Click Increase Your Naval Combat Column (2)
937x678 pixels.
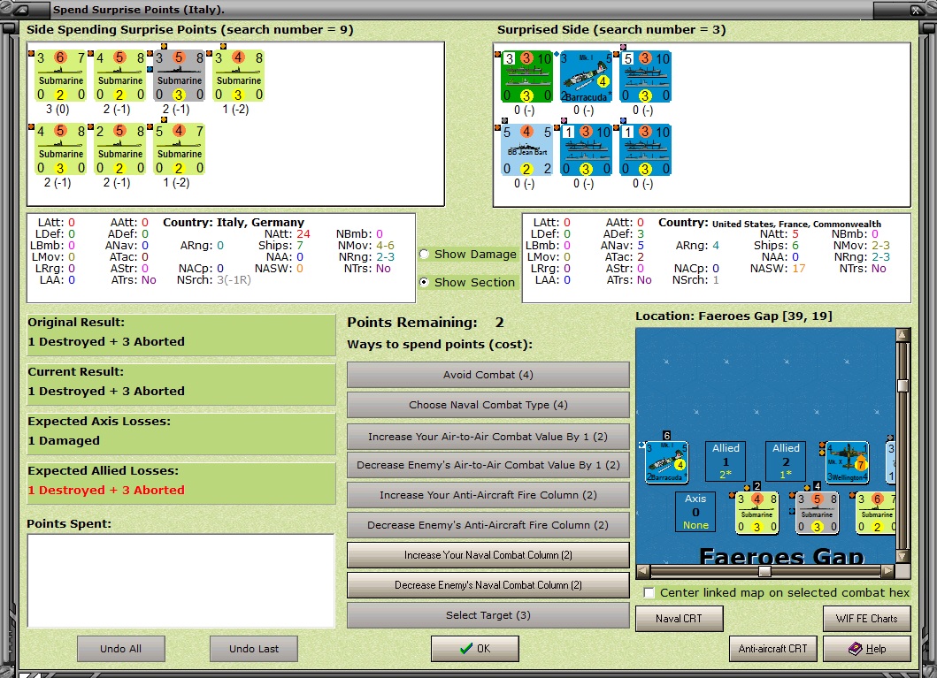tap(488, 555)
